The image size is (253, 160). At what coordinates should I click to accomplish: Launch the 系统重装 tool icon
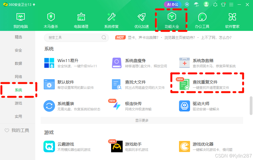click(x=49, y=106)
